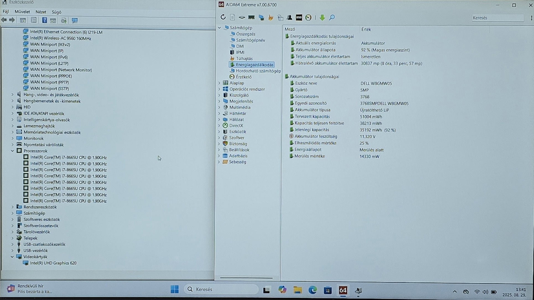This screenshot has height=300, width=534.
Task: Expand the Monitorok device group
Action: coord(12,138)
